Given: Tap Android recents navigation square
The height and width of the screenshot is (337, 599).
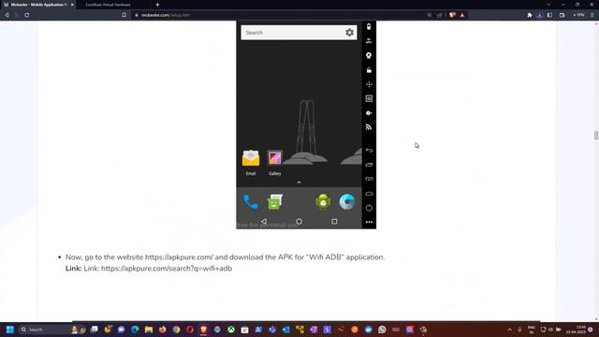Looking at the screenshot, I should click(334, 221).
